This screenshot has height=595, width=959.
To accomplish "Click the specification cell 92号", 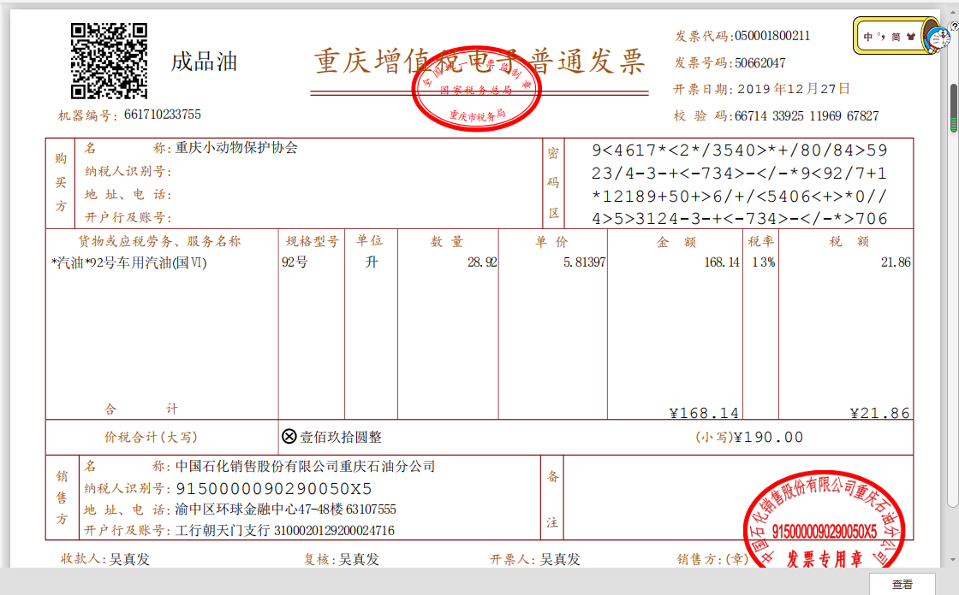I will coord(295,262).
